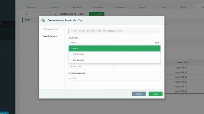Open the Alert type dropdown arrow
The width and height of the screenshot is (204, 114).
(x=158, y=43)
